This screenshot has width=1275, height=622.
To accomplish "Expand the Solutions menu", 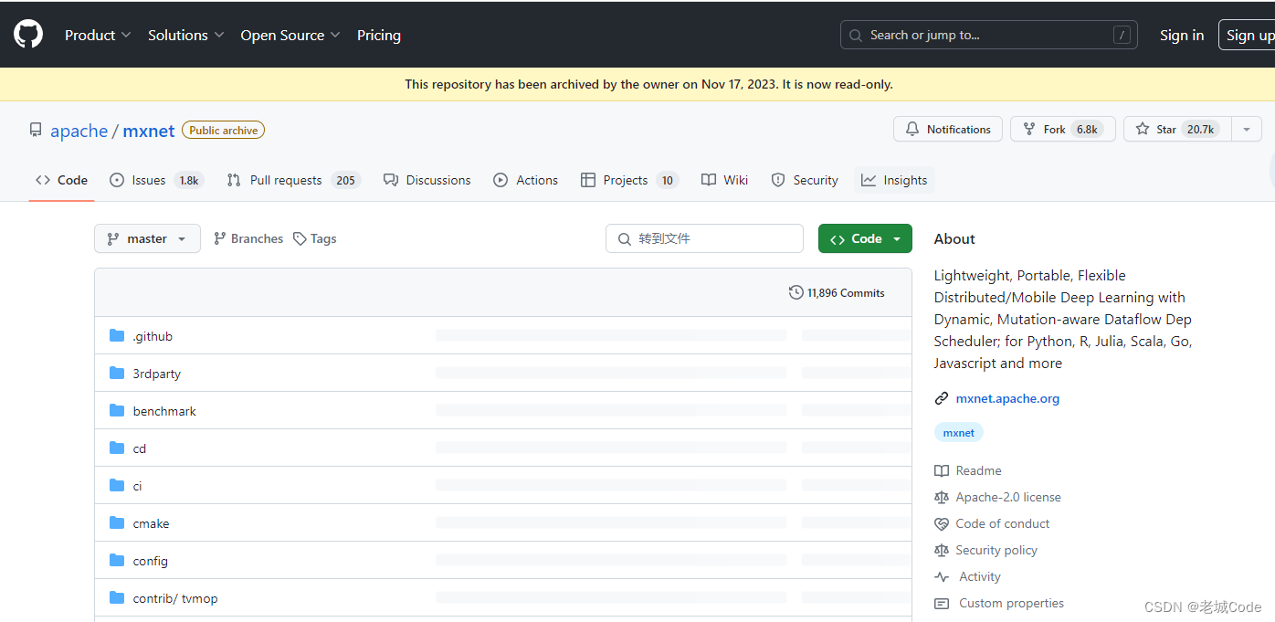I will click(185, 35).
